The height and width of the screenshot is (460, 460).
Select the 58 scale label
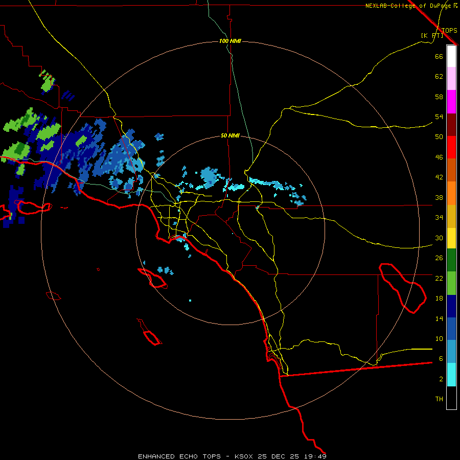tap(439, 97)
